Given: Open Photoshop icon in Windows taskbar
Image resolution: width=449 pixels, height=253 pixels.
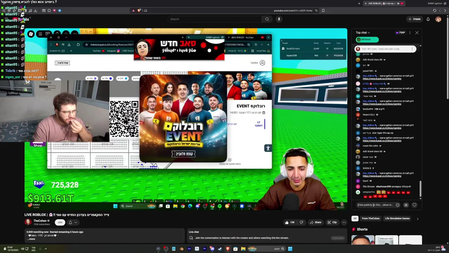Looking at the screenshot, I should coord(197,249).
